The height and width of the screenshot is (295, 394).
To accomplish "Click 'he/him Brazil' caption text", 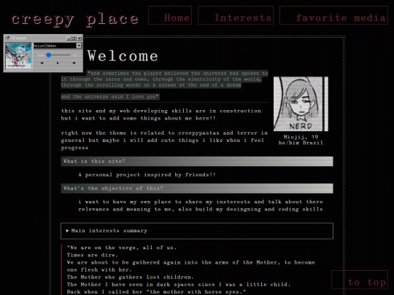I will coord(301,143).
